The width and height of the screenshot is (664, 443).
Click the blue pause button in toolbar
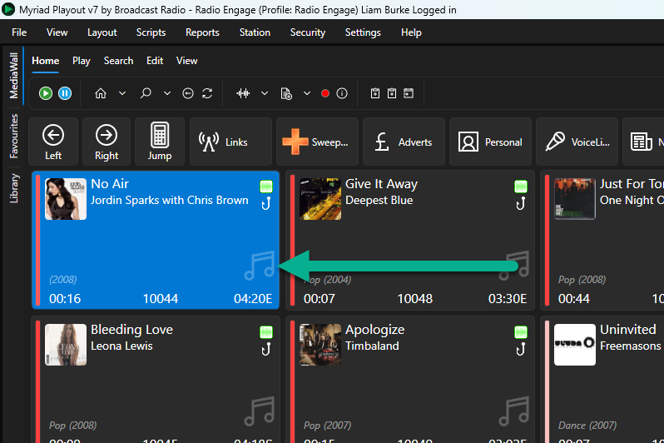[x=65, y=93]
